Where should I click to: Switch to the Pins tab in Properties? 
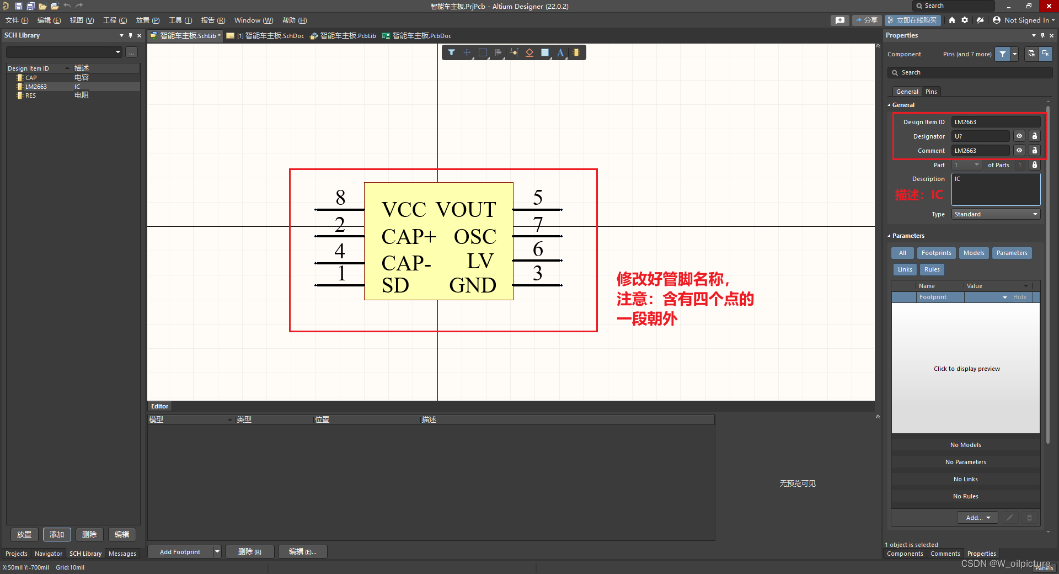point(931,92)
